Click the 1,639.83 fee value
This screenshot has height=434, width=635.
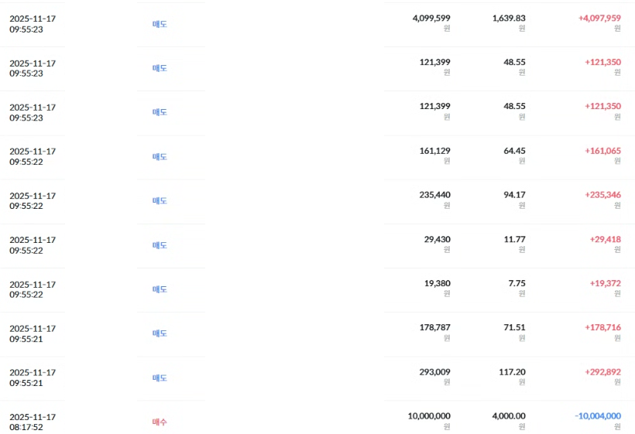pos(509,18)
